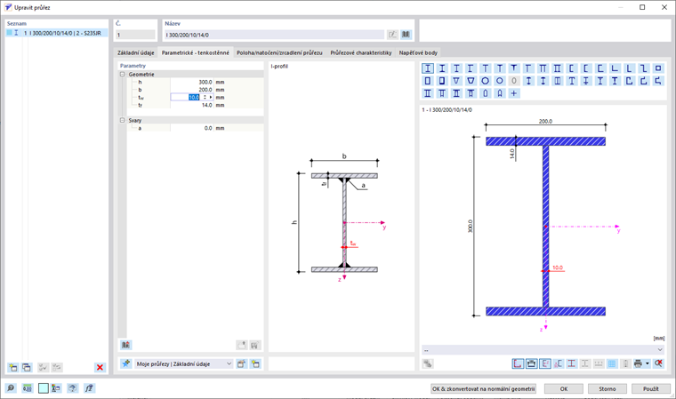Open the dropdown below section preview

pos(543,350)
